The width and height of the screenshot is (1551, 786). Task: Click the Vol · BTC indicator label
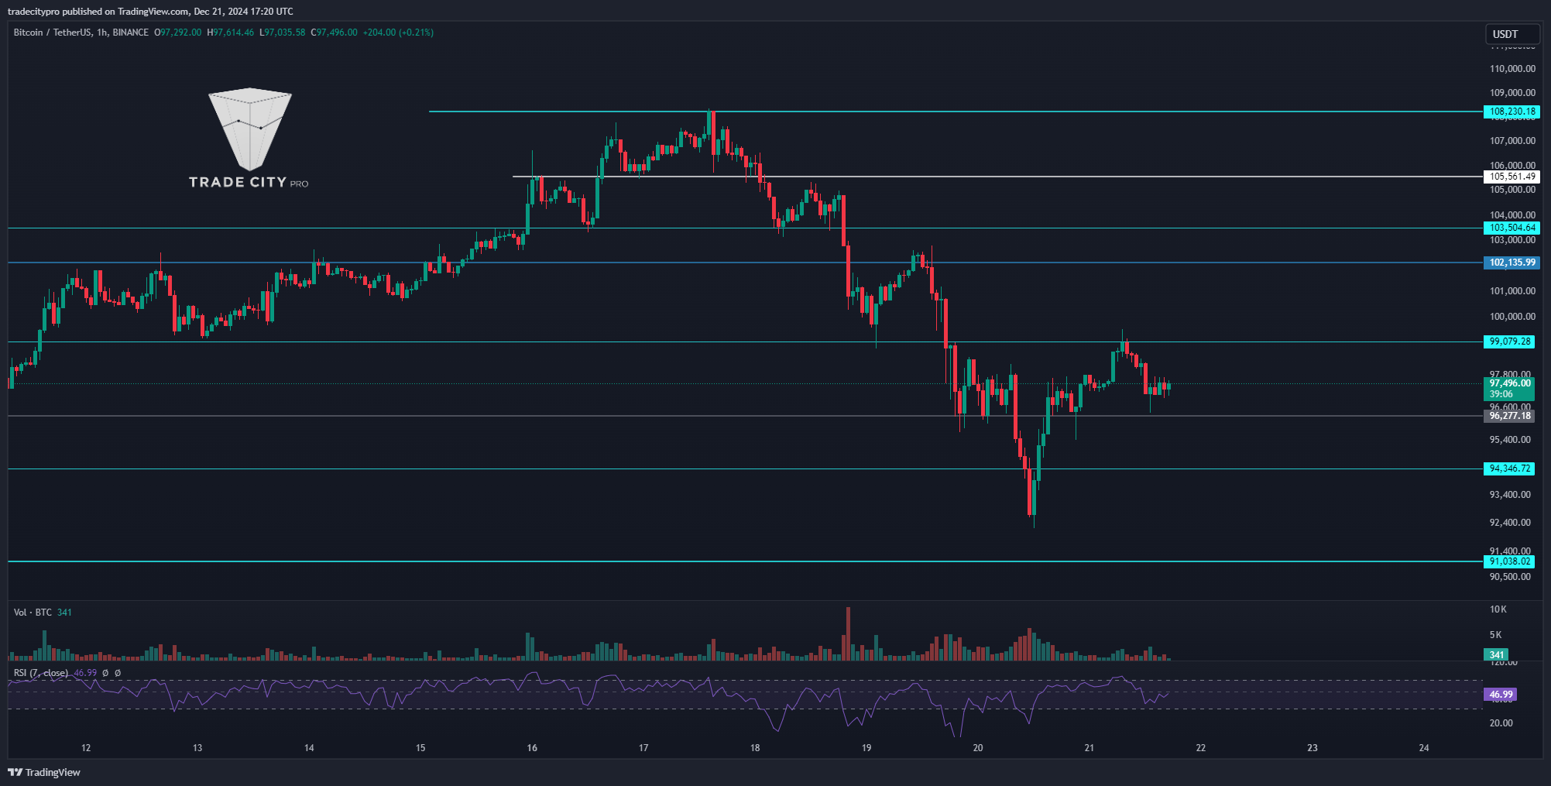(33, 613)
